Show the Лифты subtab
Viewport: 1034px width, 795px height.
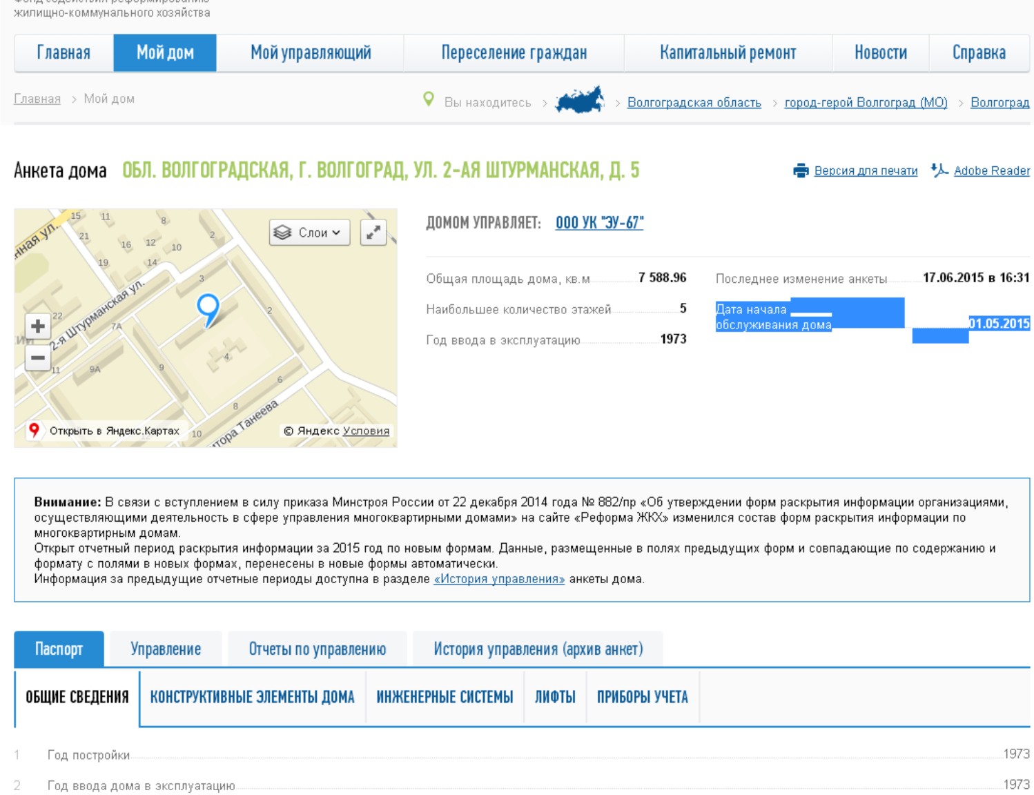(555, 698)
